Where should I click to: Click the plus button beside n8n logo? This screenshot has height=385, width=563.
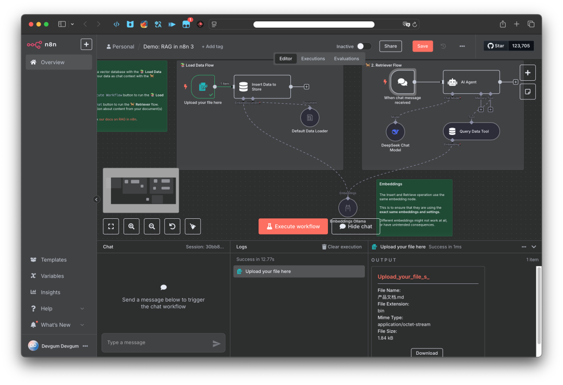pos(86,44)
